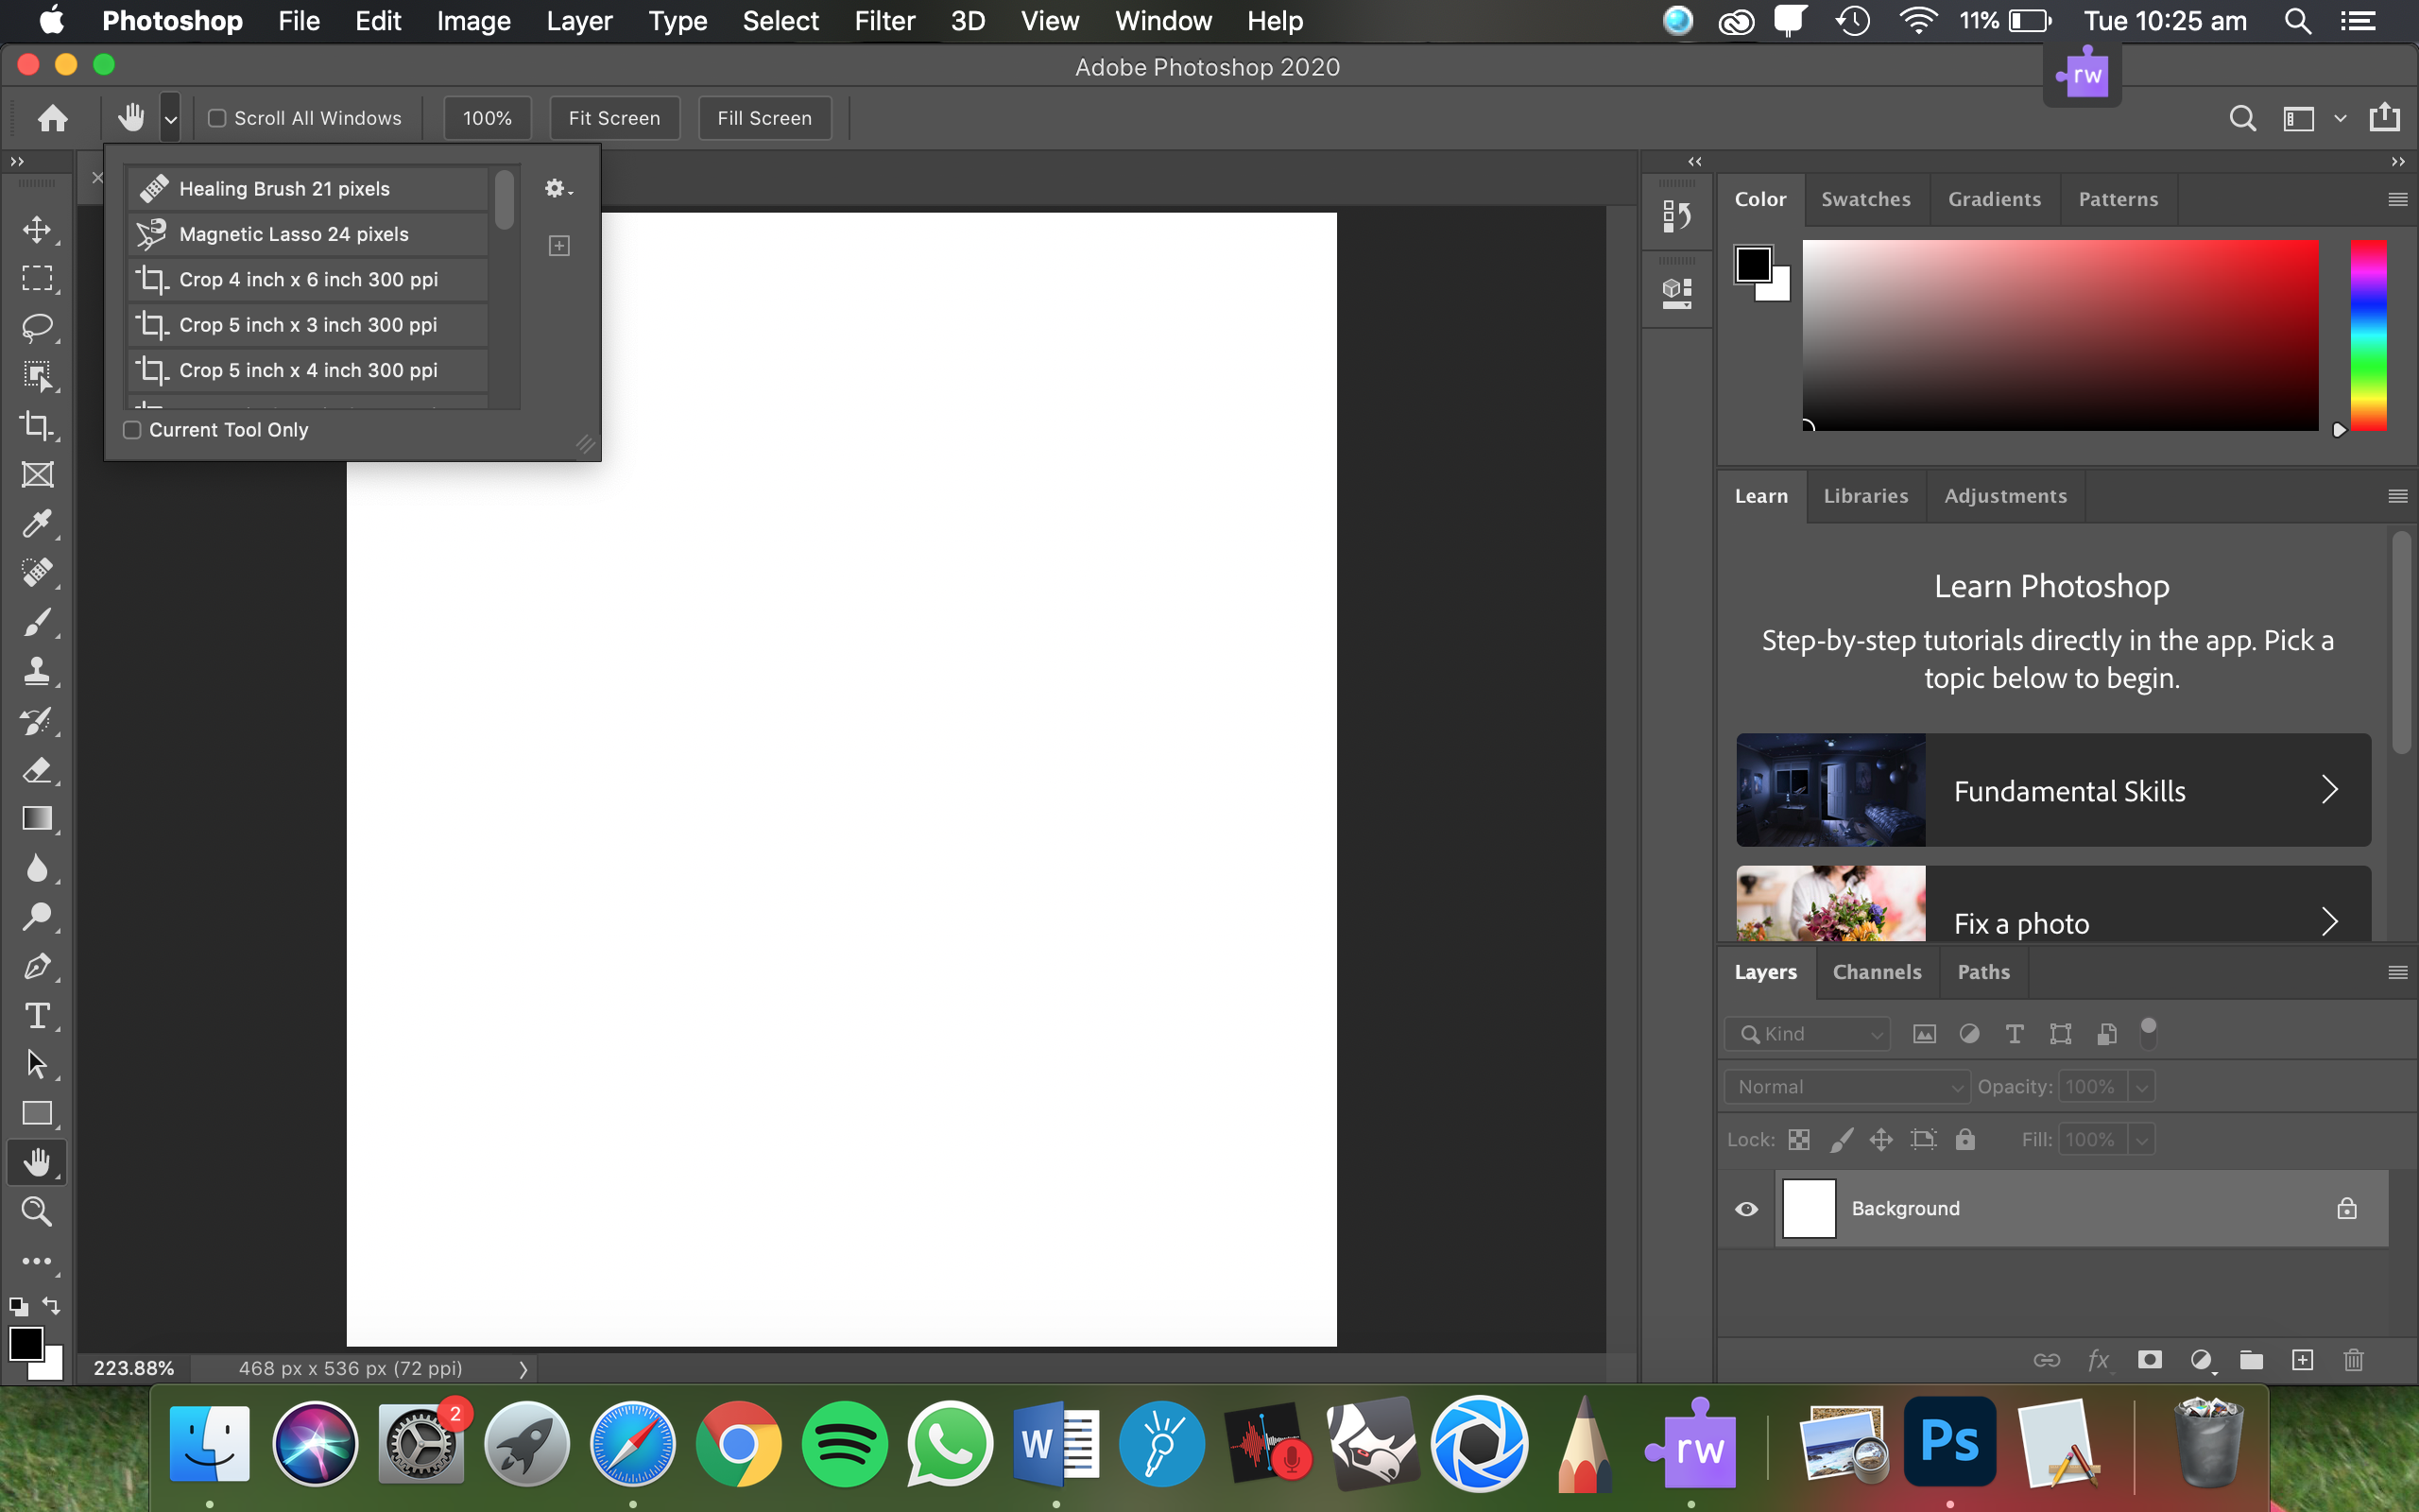Select the Type tool

pos(37,1016)
